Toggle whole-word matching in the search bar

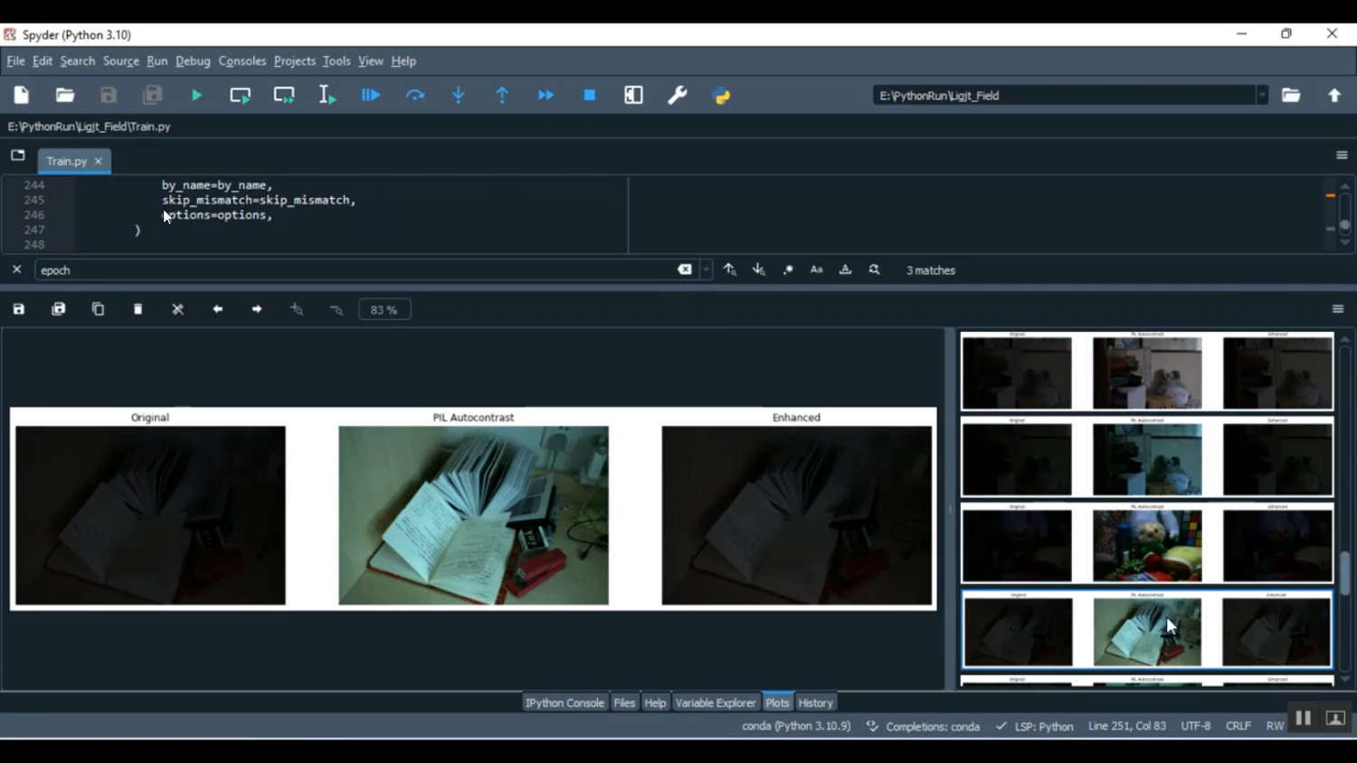pos(845,269)
